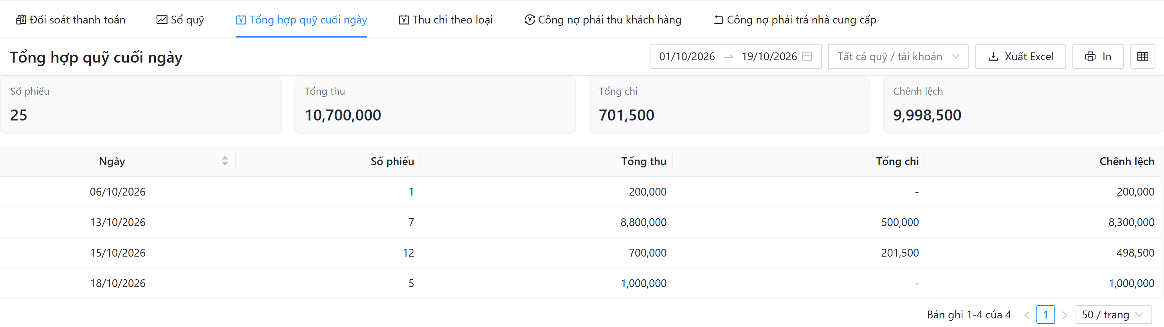Click the Thu chi theo loại tab
Image resolution: width=1164 pixels, height=327 pixels.
445,20
